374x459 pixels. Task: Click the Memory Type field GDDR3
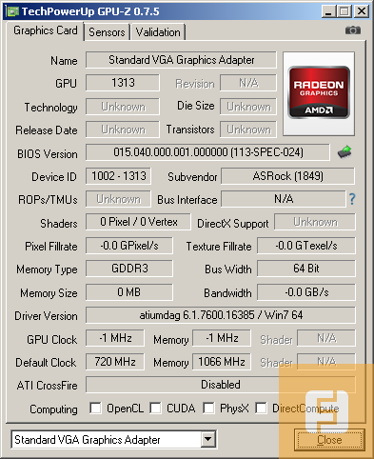pos(129,269)
